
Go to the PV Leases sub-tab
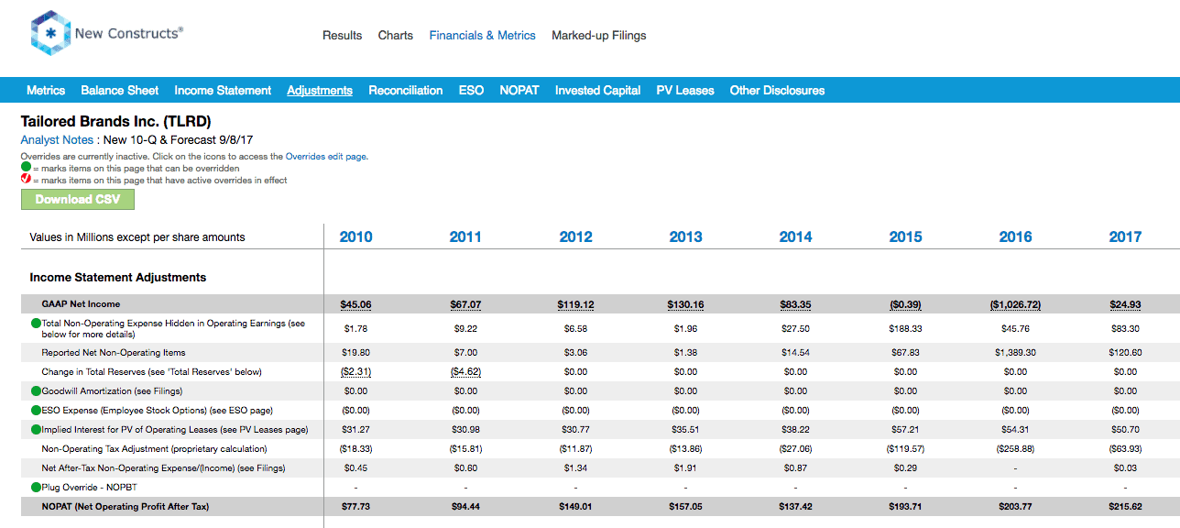point(685,90)
